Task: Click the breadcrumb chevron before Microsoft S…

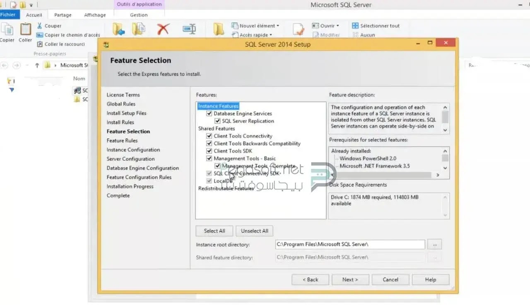Action: coord(55,65)
